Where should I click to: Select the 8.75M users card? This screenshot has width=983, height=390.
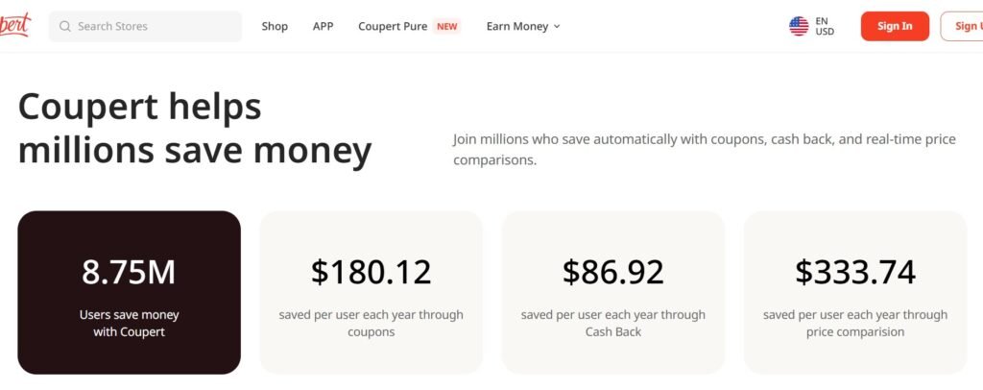pyautogui.click(x=130, y=292)
